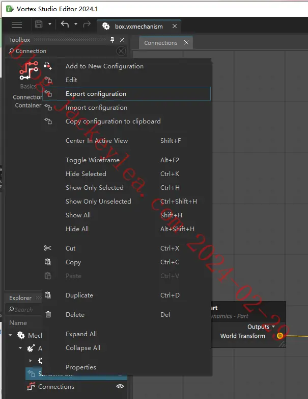This screenshot has width=308, height=399.
Task: Click the Duplicate icon
Action: 48,295
